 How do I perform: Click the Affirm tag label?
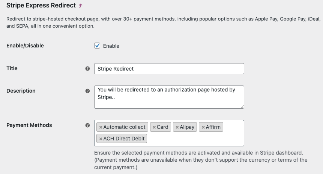pyautogui.click(x=213, y=127)
